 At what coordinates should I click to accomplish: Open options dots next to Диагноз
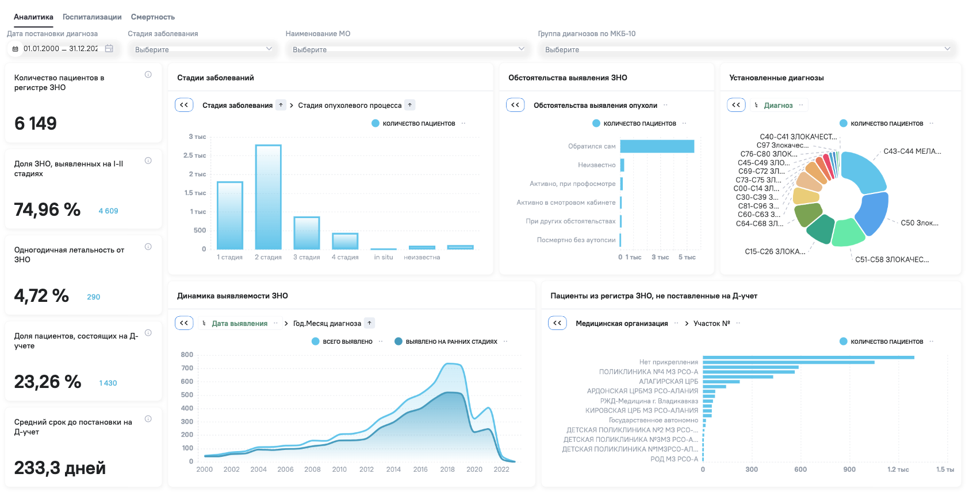point(800,105)
